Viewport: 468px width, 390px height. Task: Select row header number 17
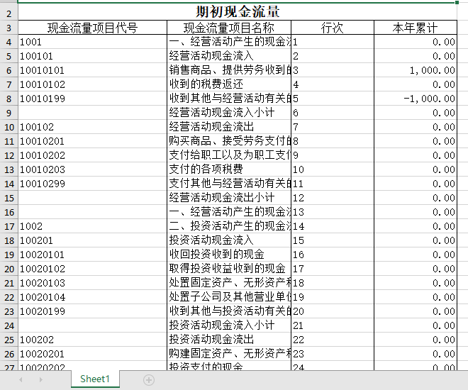pyautogui.click(x=9, y=226)
